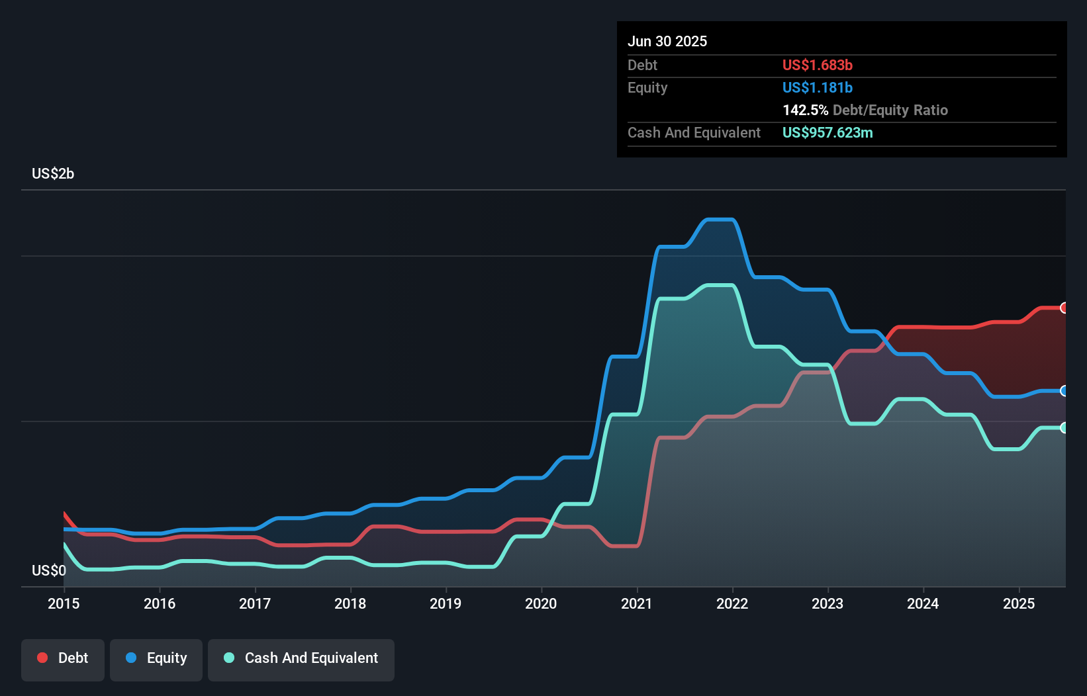Screen dimensions: 1087x696
Task: Click the 142.5% Debt/Equity Ratio value
Action: (803, 110)
